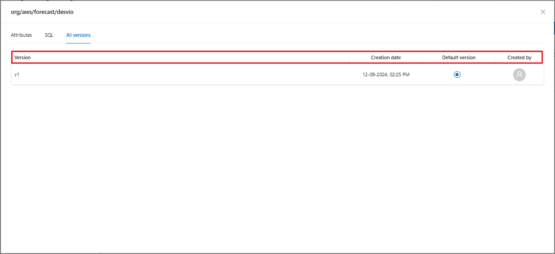
Task: Click empty space in v1 row's Version column
Action: (x=180, y=74)
